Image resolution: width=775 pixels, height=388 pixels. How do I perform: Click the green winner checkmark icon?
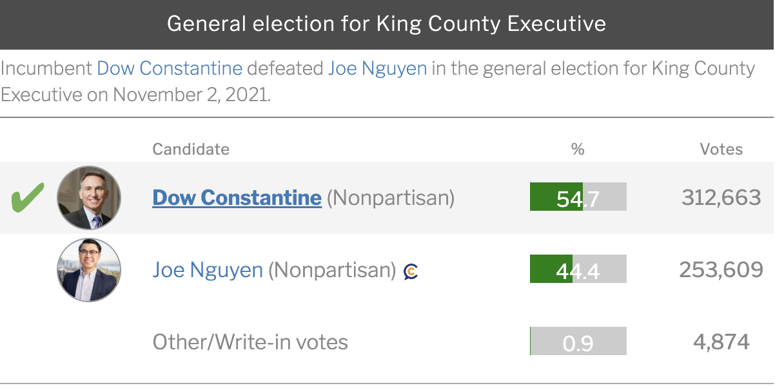pyautogui.click(x=28, y=197)
